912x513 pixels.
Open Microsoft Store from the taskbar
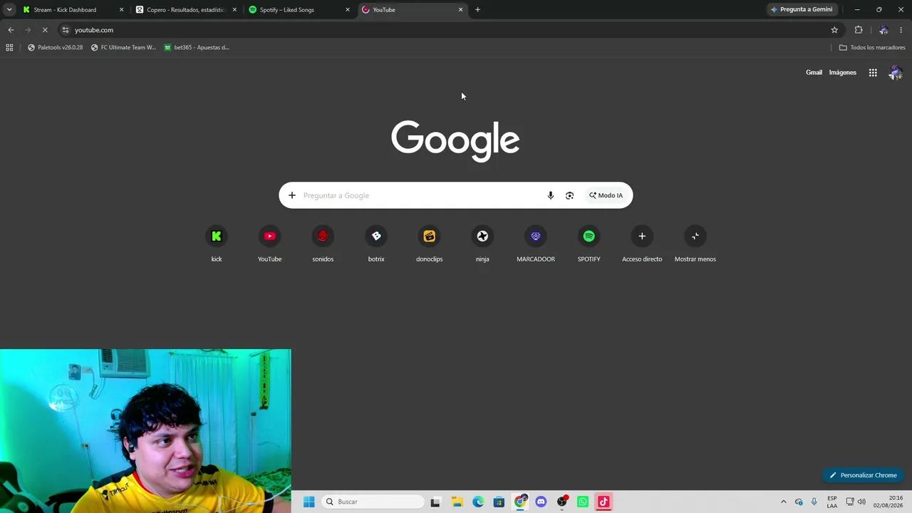(x=499, y=502)
